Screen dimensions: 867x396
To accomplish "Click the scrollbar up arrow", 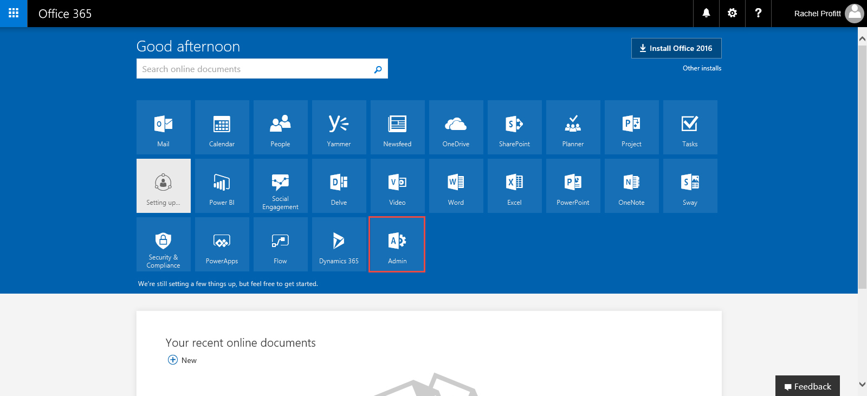I will (862, 38).
